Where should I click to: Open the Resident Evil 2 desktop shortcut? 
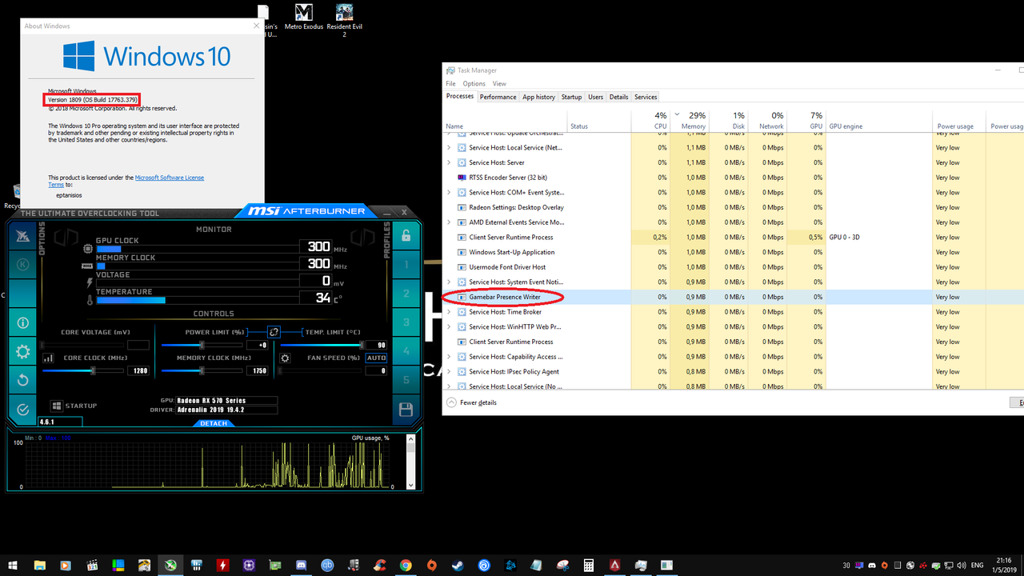(x=345, y=21)
